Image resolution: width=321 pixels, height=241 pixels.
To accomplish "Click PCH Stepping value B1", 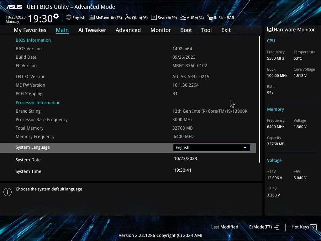I will coord(175,94).
